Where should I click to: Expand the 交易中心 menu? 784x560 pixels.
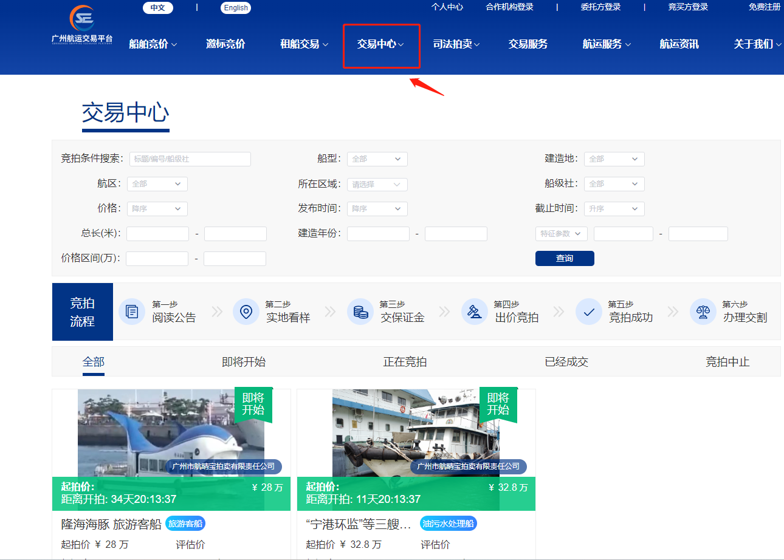[381, 44]
